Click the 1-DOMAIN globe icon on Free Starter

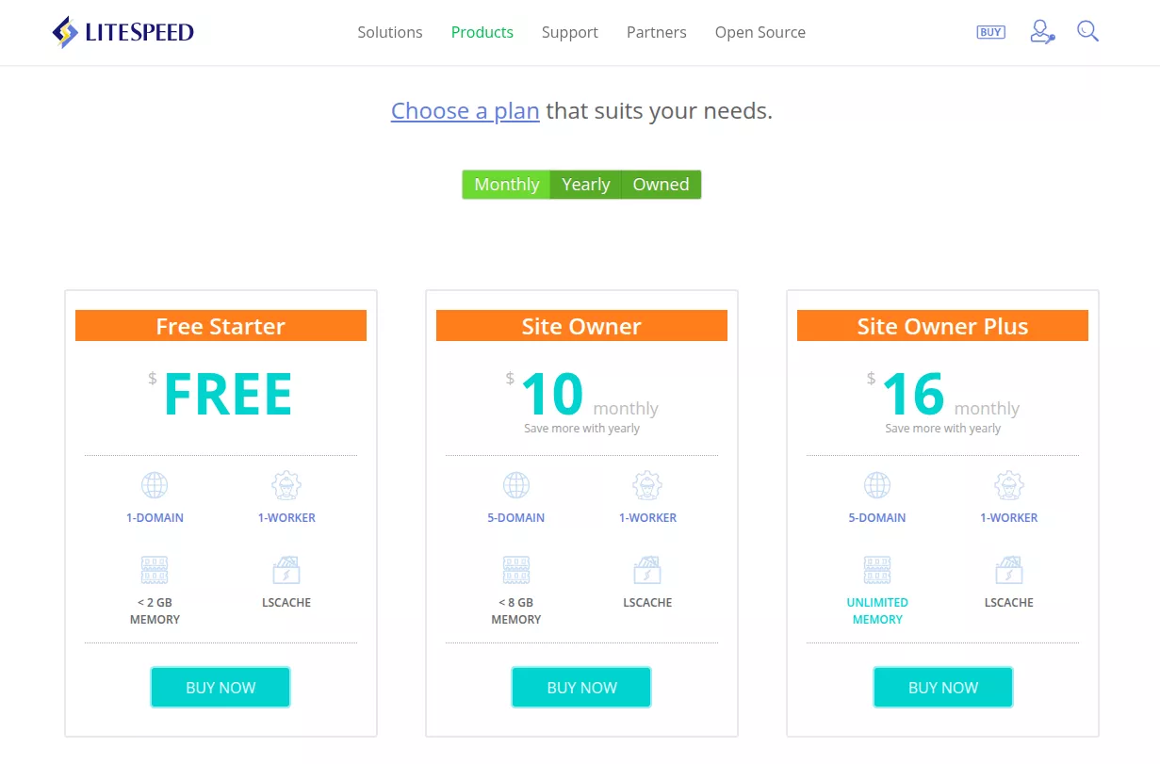155,485
